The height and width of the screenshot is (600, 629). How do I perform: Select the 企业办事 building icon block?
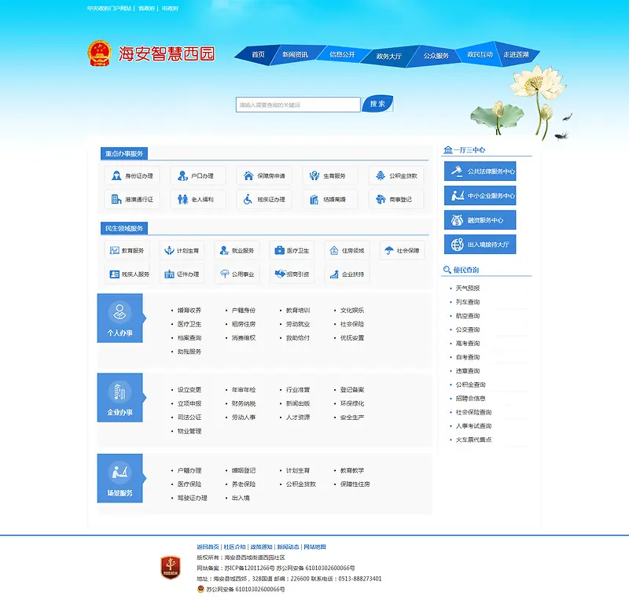pos(120,397)
